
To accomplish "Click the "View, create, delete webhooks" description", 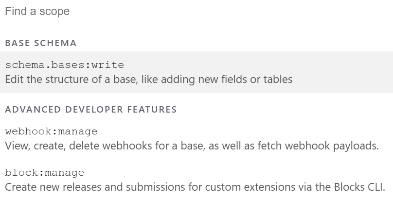I will tap(192, 146).
